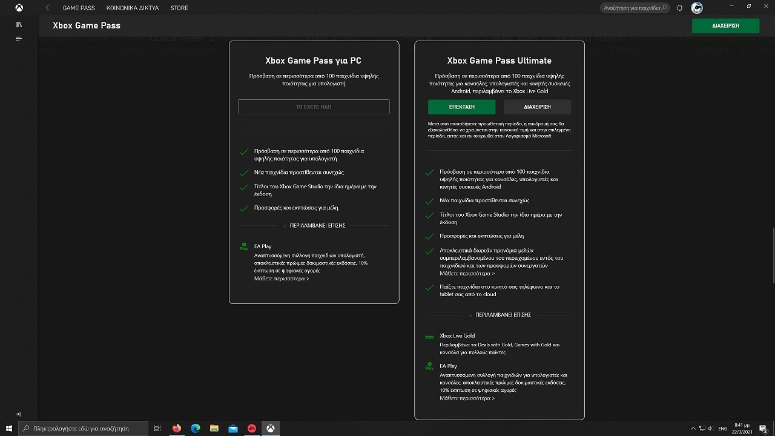
Task: Open the EA app on the taskbar
Action: [x=252, y=428]
